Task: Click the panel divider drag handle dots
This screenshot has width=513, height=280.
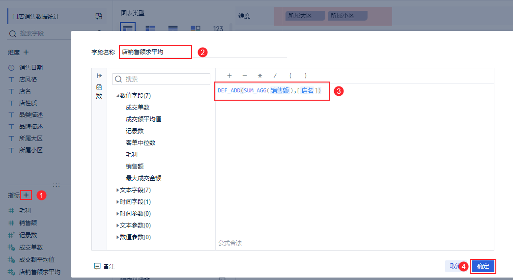Action: 57,185
